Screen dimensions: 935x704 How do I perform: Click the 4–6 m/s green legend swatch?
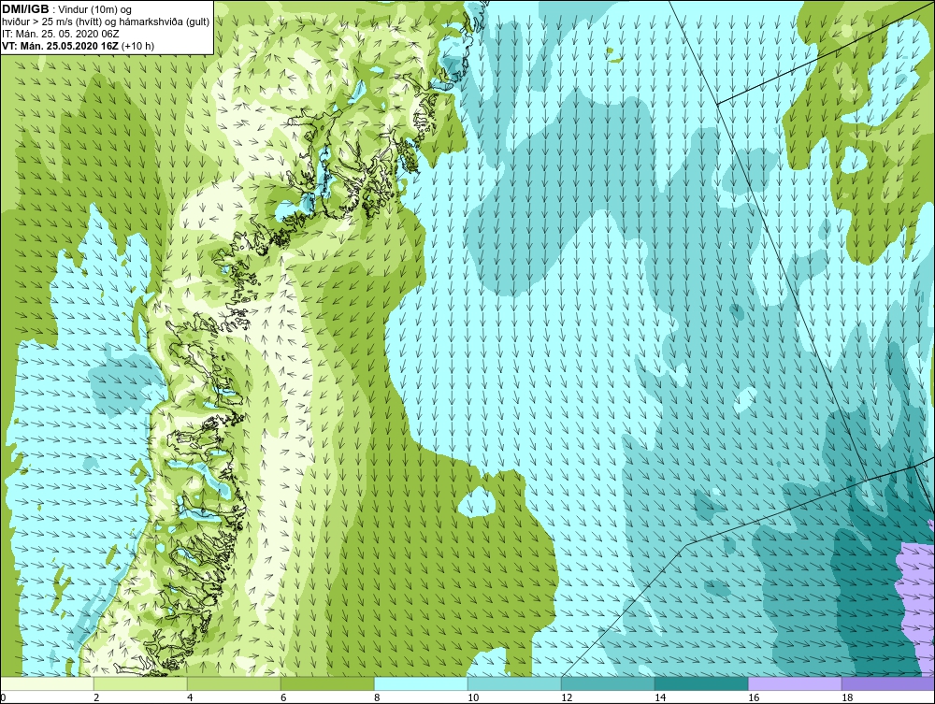(x=234, y=683)
